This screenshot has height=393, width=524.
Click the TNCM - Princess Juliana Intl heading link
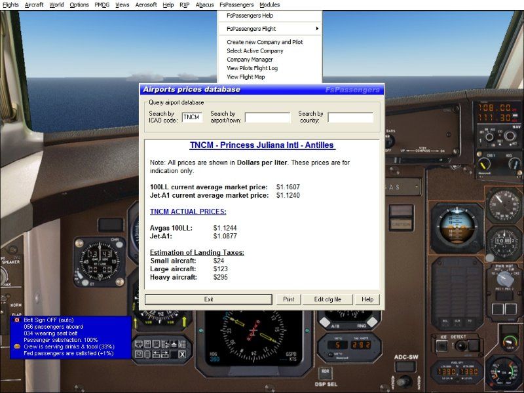[263, 145]
